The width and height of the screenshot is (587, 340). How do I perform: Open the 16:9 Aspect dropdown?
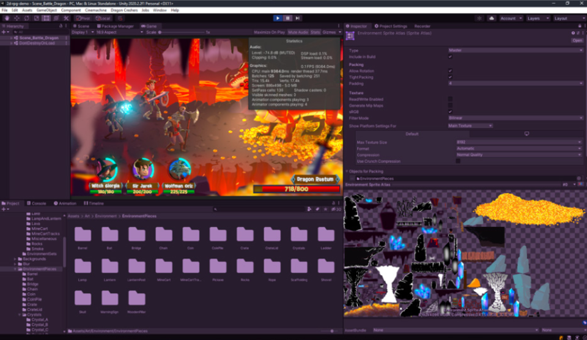(x=119, y=32)
